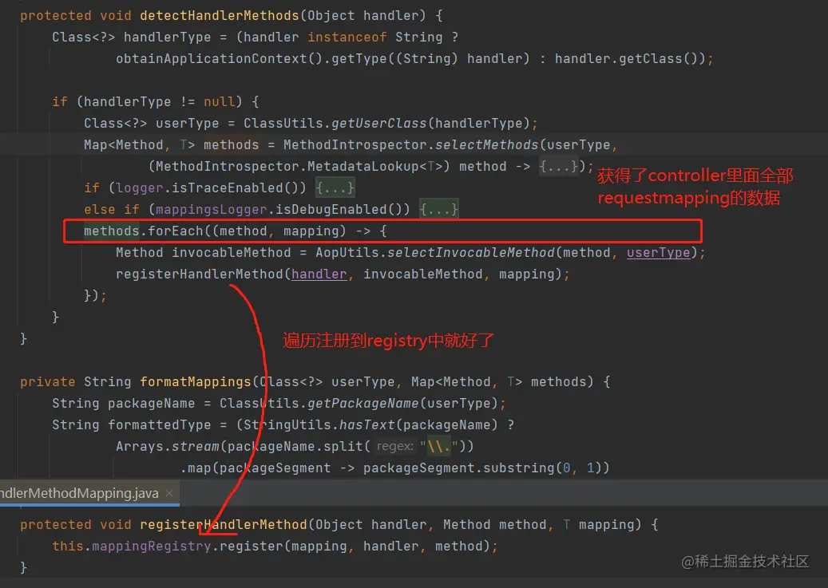This screenshot has height=588, width=828.
Task: Click selectInvocableMethod in AopUtils call
Action: 471,253
